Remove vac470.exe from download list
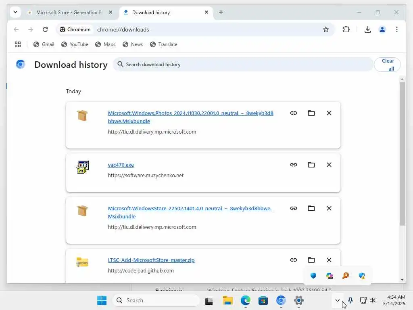This screenshot has height=310, width=413. click(329, 165)
